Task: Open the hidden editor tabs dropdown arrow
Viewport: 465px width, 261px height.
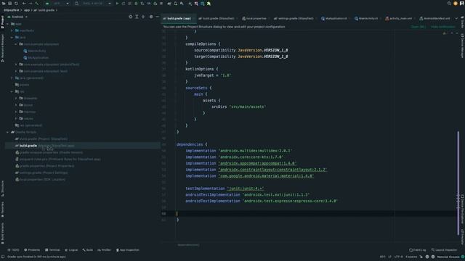Action: point(457,18)
